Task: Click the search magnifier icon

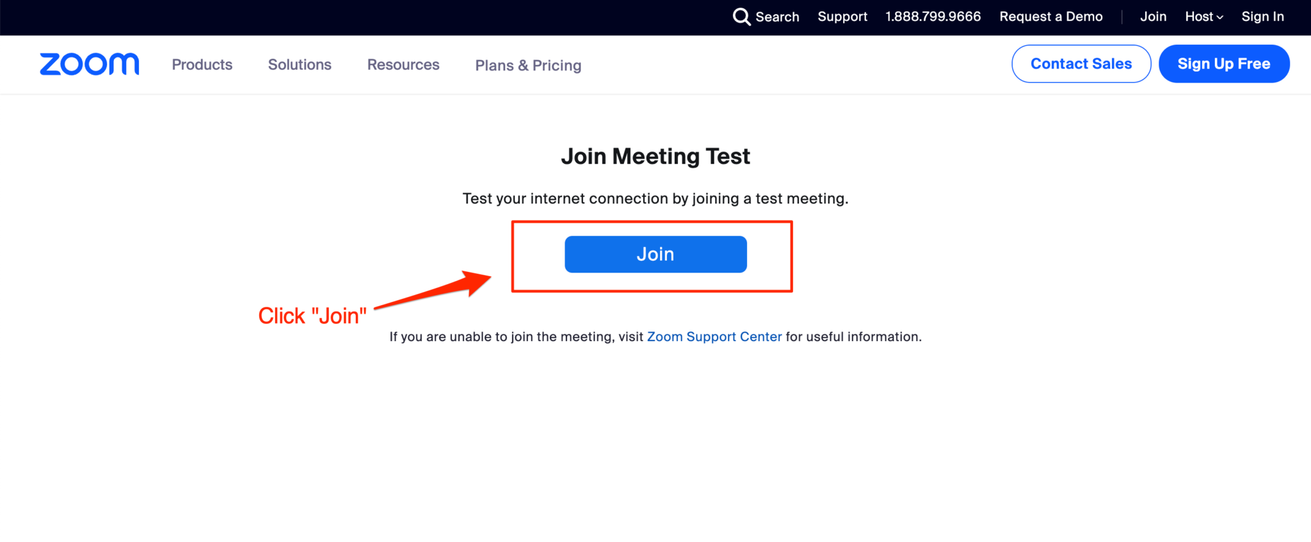Action: [741, 17]
